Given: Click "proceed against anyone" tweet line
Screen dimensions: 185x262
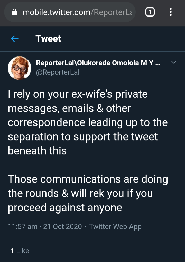Looking at the screenshot, I should click(65, 208).
